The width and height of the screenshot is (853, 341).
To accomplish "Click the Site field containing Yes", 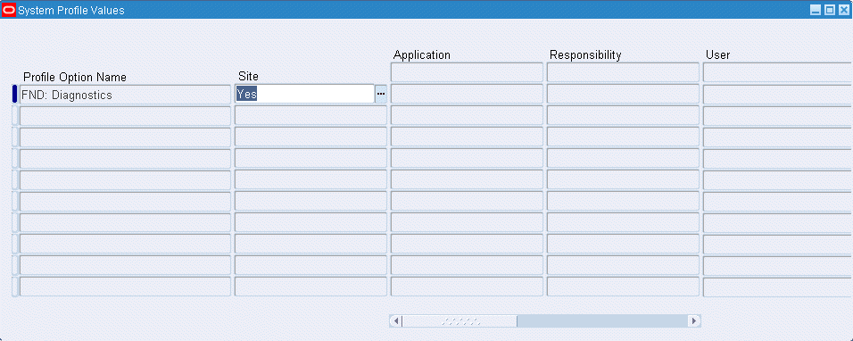I will (305, 94).
